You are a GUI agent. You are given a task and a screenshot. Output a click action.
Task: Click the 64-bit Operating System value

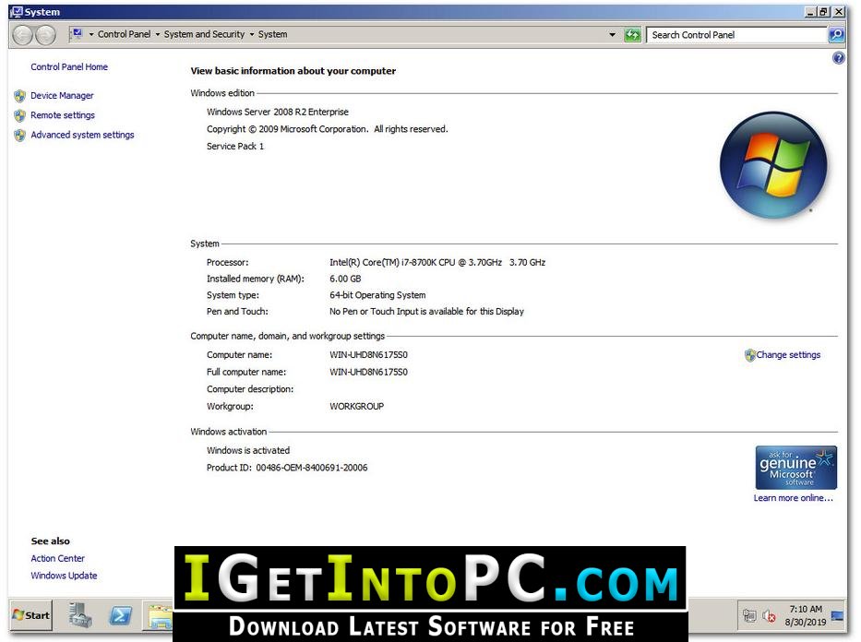(x=377, y=295)
